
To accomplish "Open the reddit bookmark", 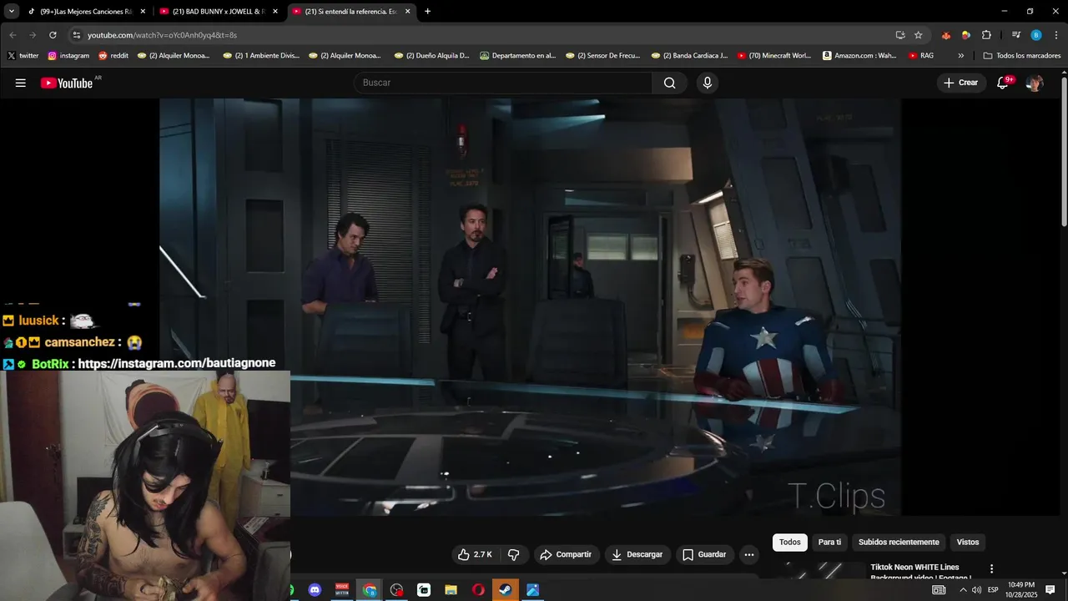I will (x=113, y=56).
